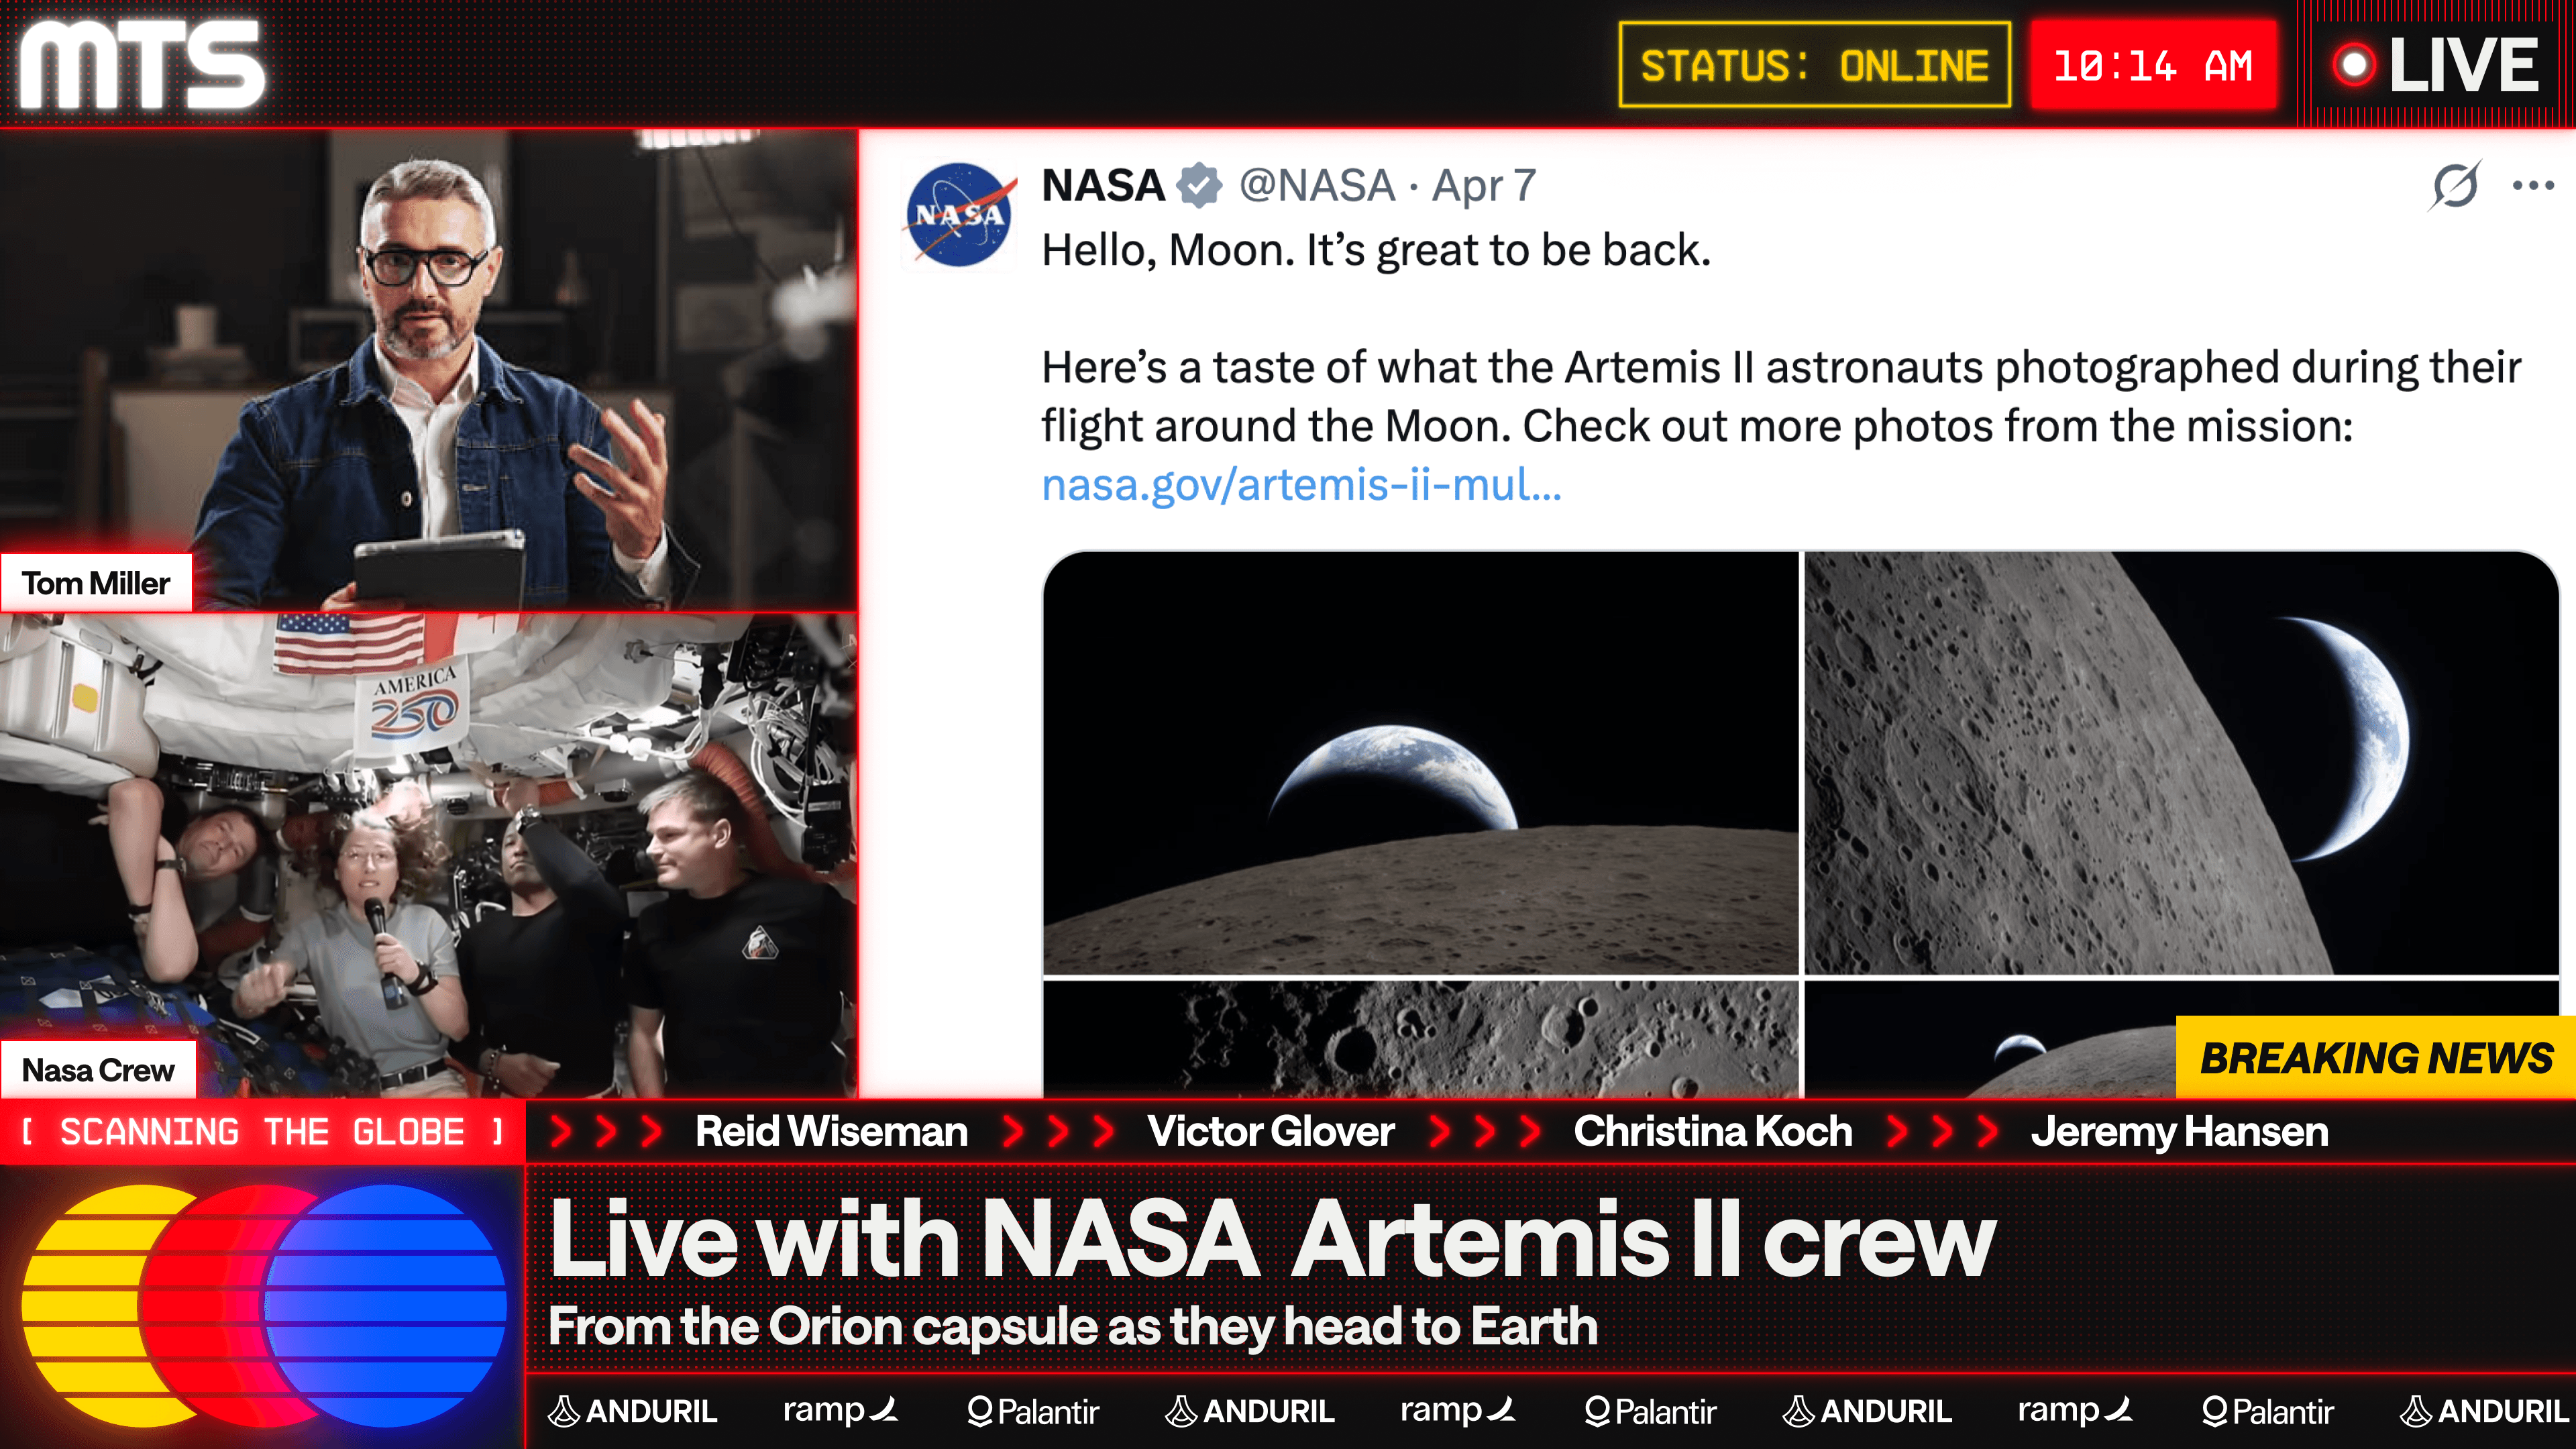Open the nasa.gov/artemis-ii-mul... link
This screenshot has height=1449, width=2576.
coord(1301,485)
